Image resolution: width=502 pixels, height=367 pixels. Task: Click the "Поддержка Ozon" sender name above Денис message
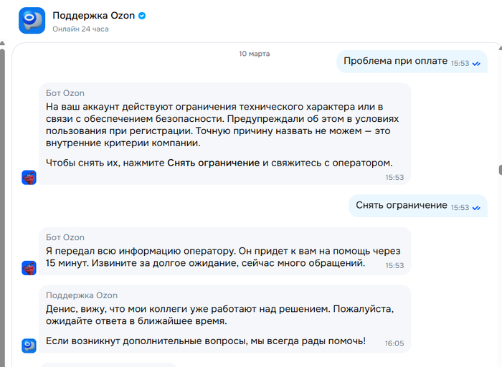tap(82, 295)
